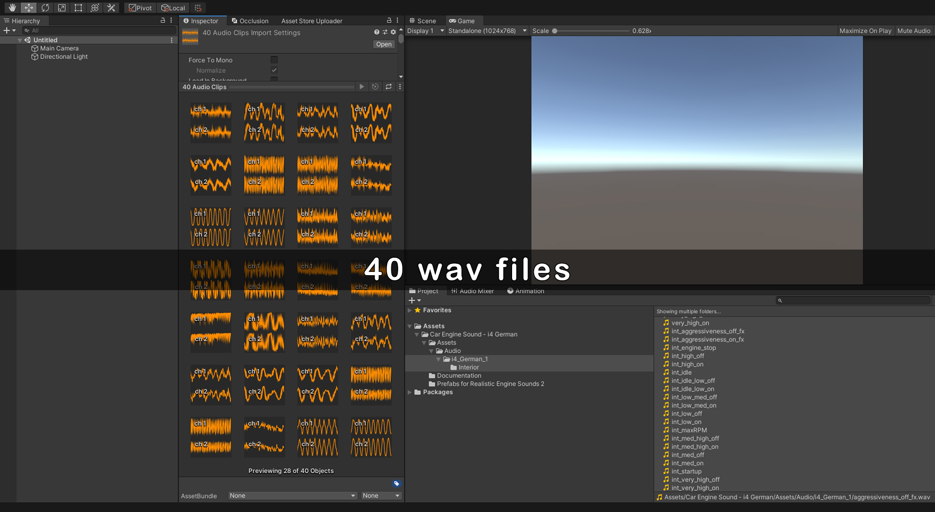This screenshot has width=935, height=512.
Task: Open the Standalone resolution dropdown
Action: [487, 31]
